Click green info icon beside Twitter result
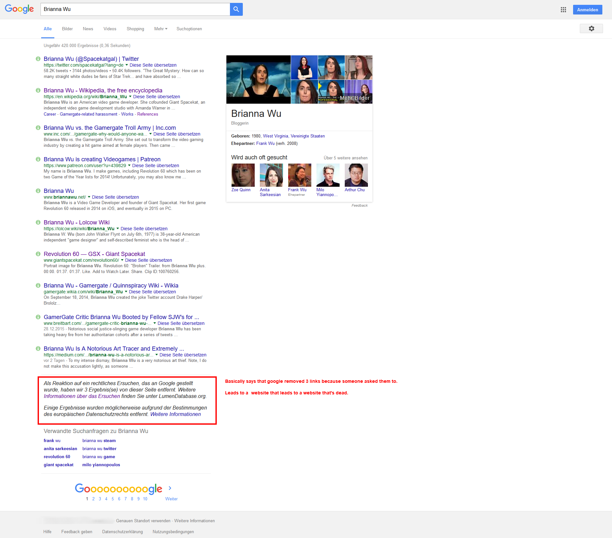This screenshot has width=612, height=538. pyautogui.click(x=38, y=59)
